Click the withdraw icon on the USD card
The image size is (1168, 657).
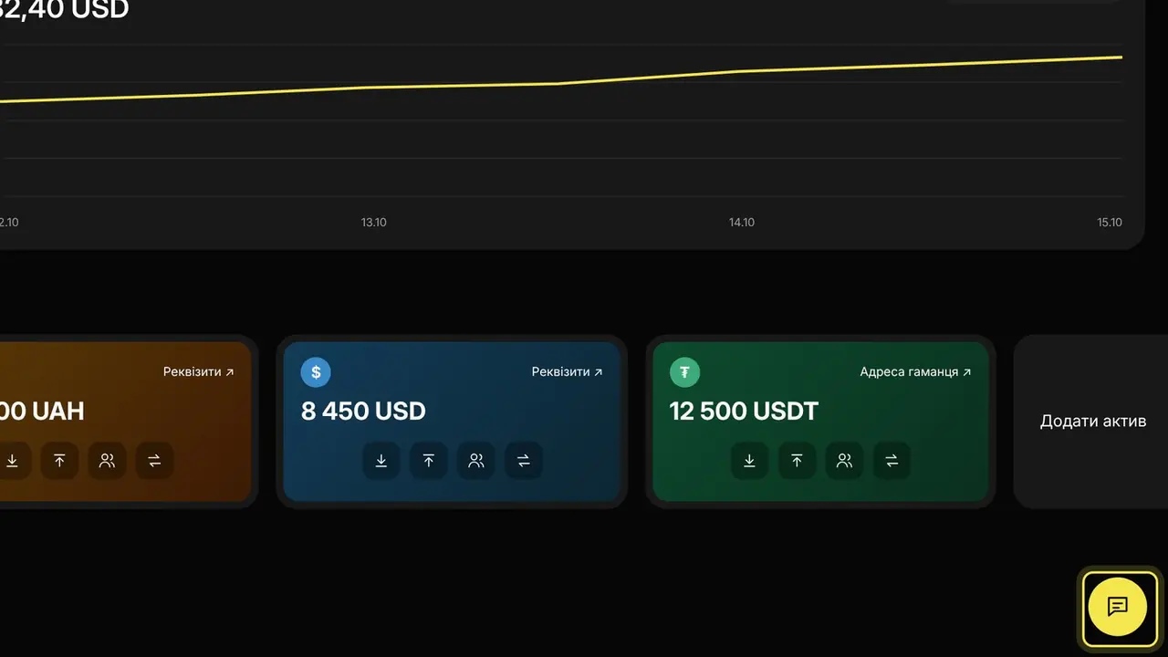[x=429, y=461]
